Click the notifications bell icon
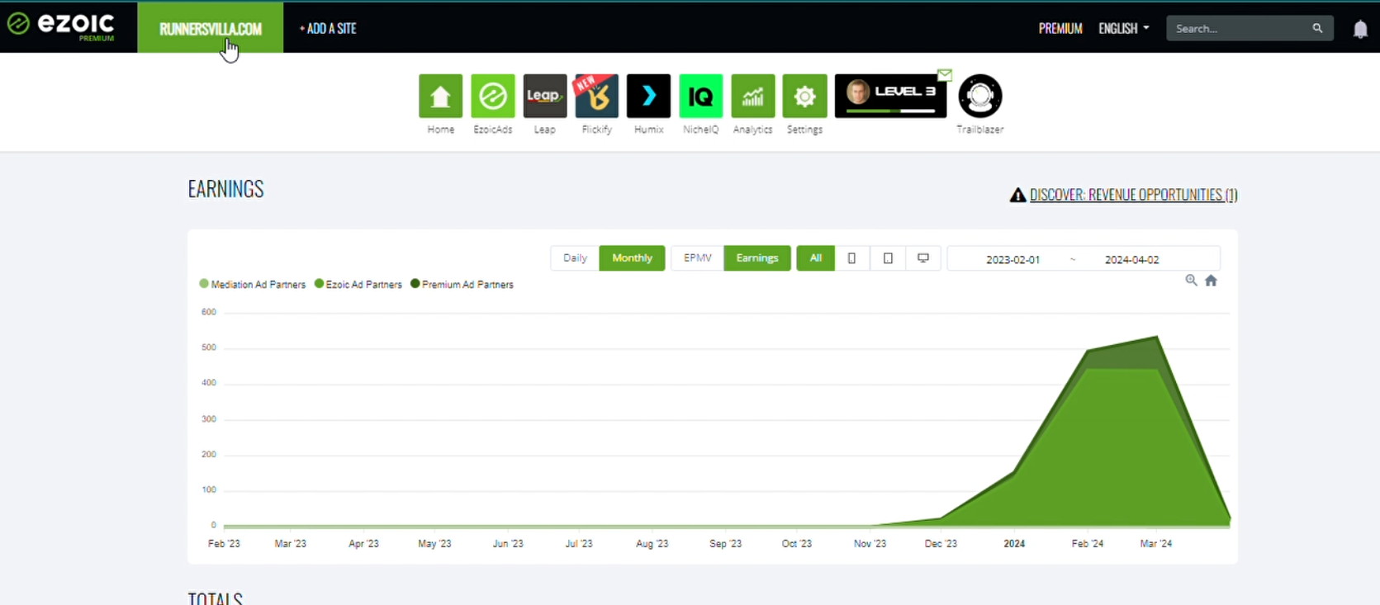1380x605 pixels. pyautogui.click(x=1360, y=29)
